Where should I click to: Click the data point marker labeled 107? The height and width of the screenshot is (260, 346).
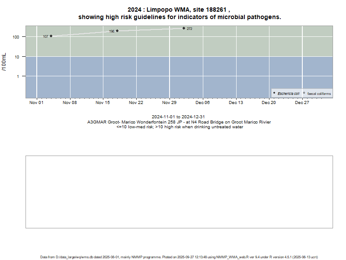[x=51, y=36]
